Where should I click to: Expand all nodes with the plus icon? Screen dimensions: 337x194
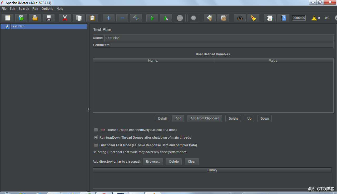[108, 18]
